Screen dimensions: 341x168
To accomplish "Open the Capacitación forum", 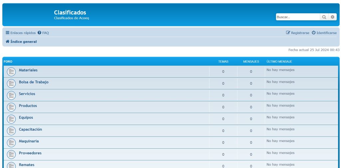I will pyautogui.click(x=30, y=129).
